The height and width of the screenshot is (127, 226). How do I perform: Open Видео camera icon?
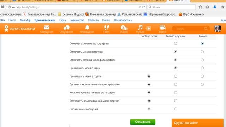[162, 29]
